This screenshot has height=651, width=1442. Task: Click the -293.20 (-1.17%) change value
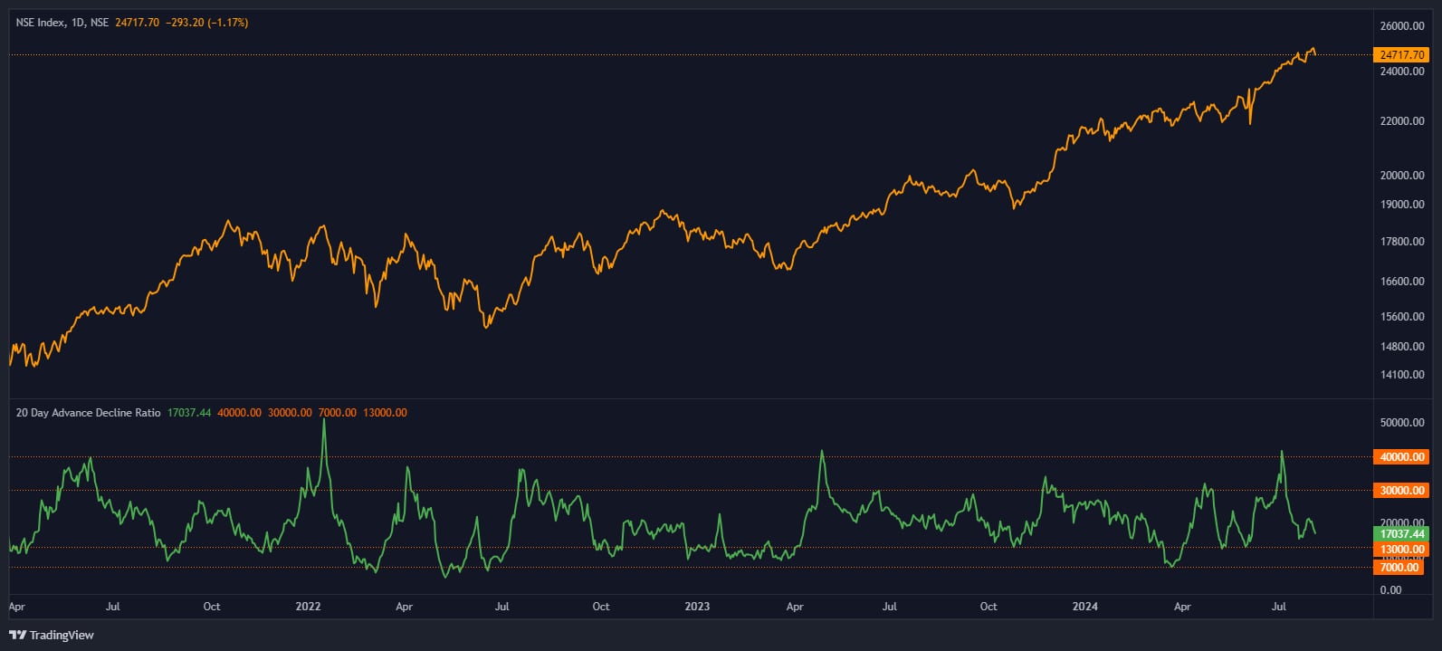click(206, 23)
